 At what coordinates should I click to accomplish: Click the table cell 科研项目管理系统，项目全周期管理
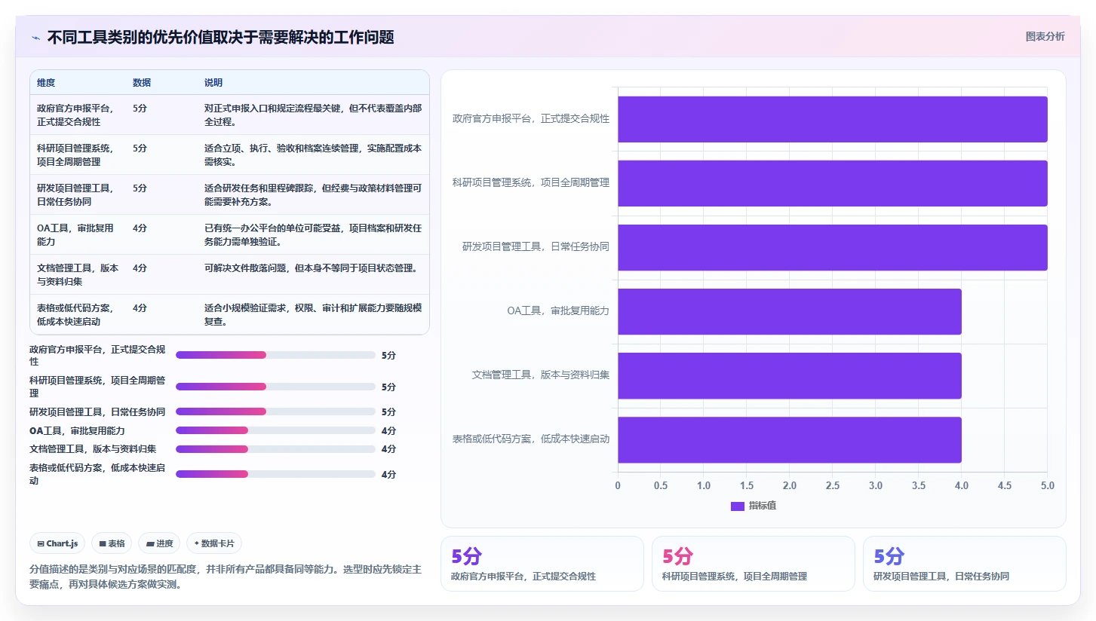(x=78, y=154)
